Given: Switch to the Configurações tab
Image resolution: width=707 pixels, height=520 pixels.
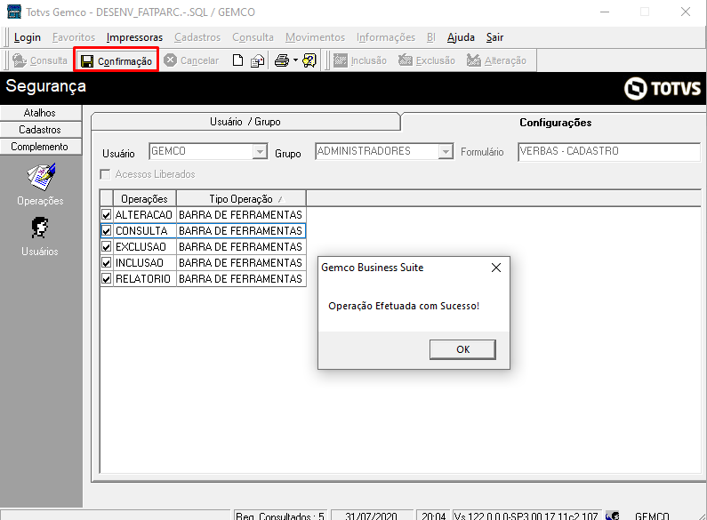Looking at the screenshot, I should (555, 123).
